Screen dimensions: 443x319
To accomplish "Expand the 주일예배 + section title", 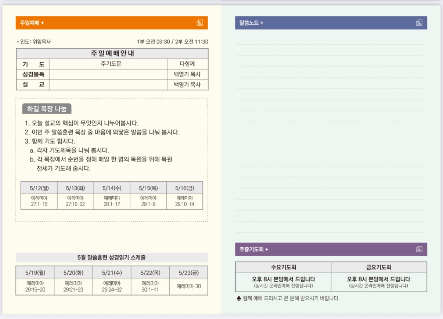I will pyautogui.click(x=32, y=23).
